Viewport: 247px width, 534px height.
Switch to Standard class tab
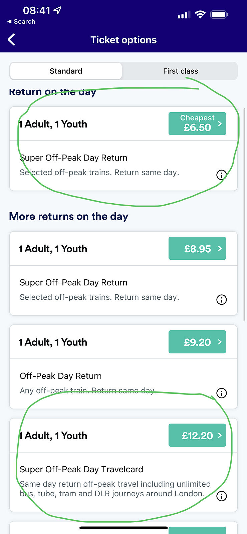pos(66,71)
